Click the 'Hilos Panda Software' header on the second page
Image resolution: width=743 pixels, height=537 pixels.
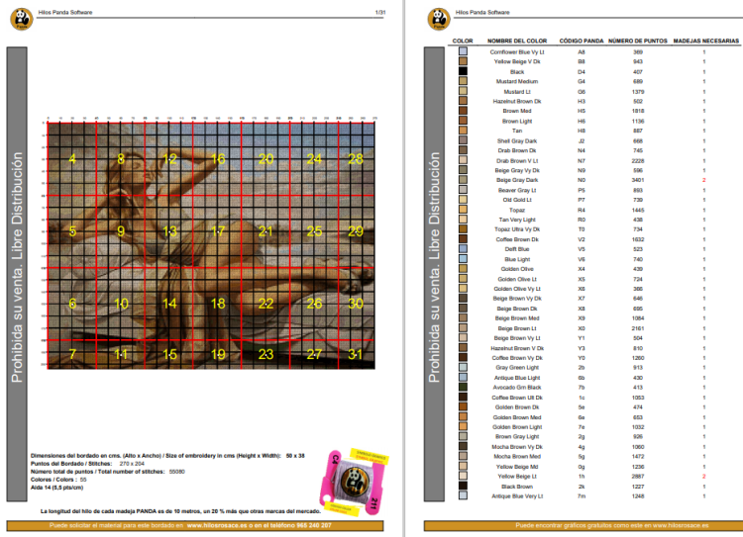tap(482, 12)
